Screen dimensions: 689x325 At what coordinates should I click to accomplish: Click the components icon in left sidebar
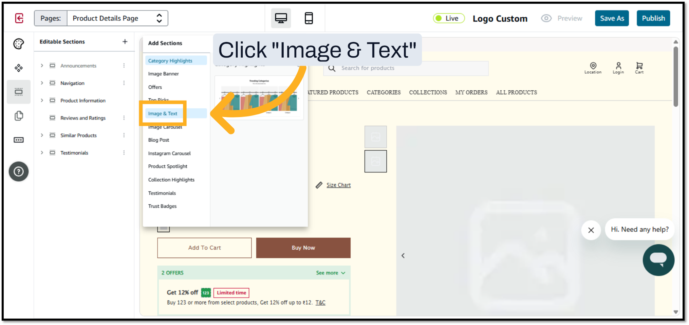point(19,68)
